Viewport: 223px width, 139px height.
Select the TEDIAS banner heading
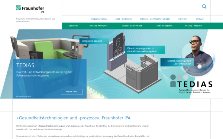(25, 65)
